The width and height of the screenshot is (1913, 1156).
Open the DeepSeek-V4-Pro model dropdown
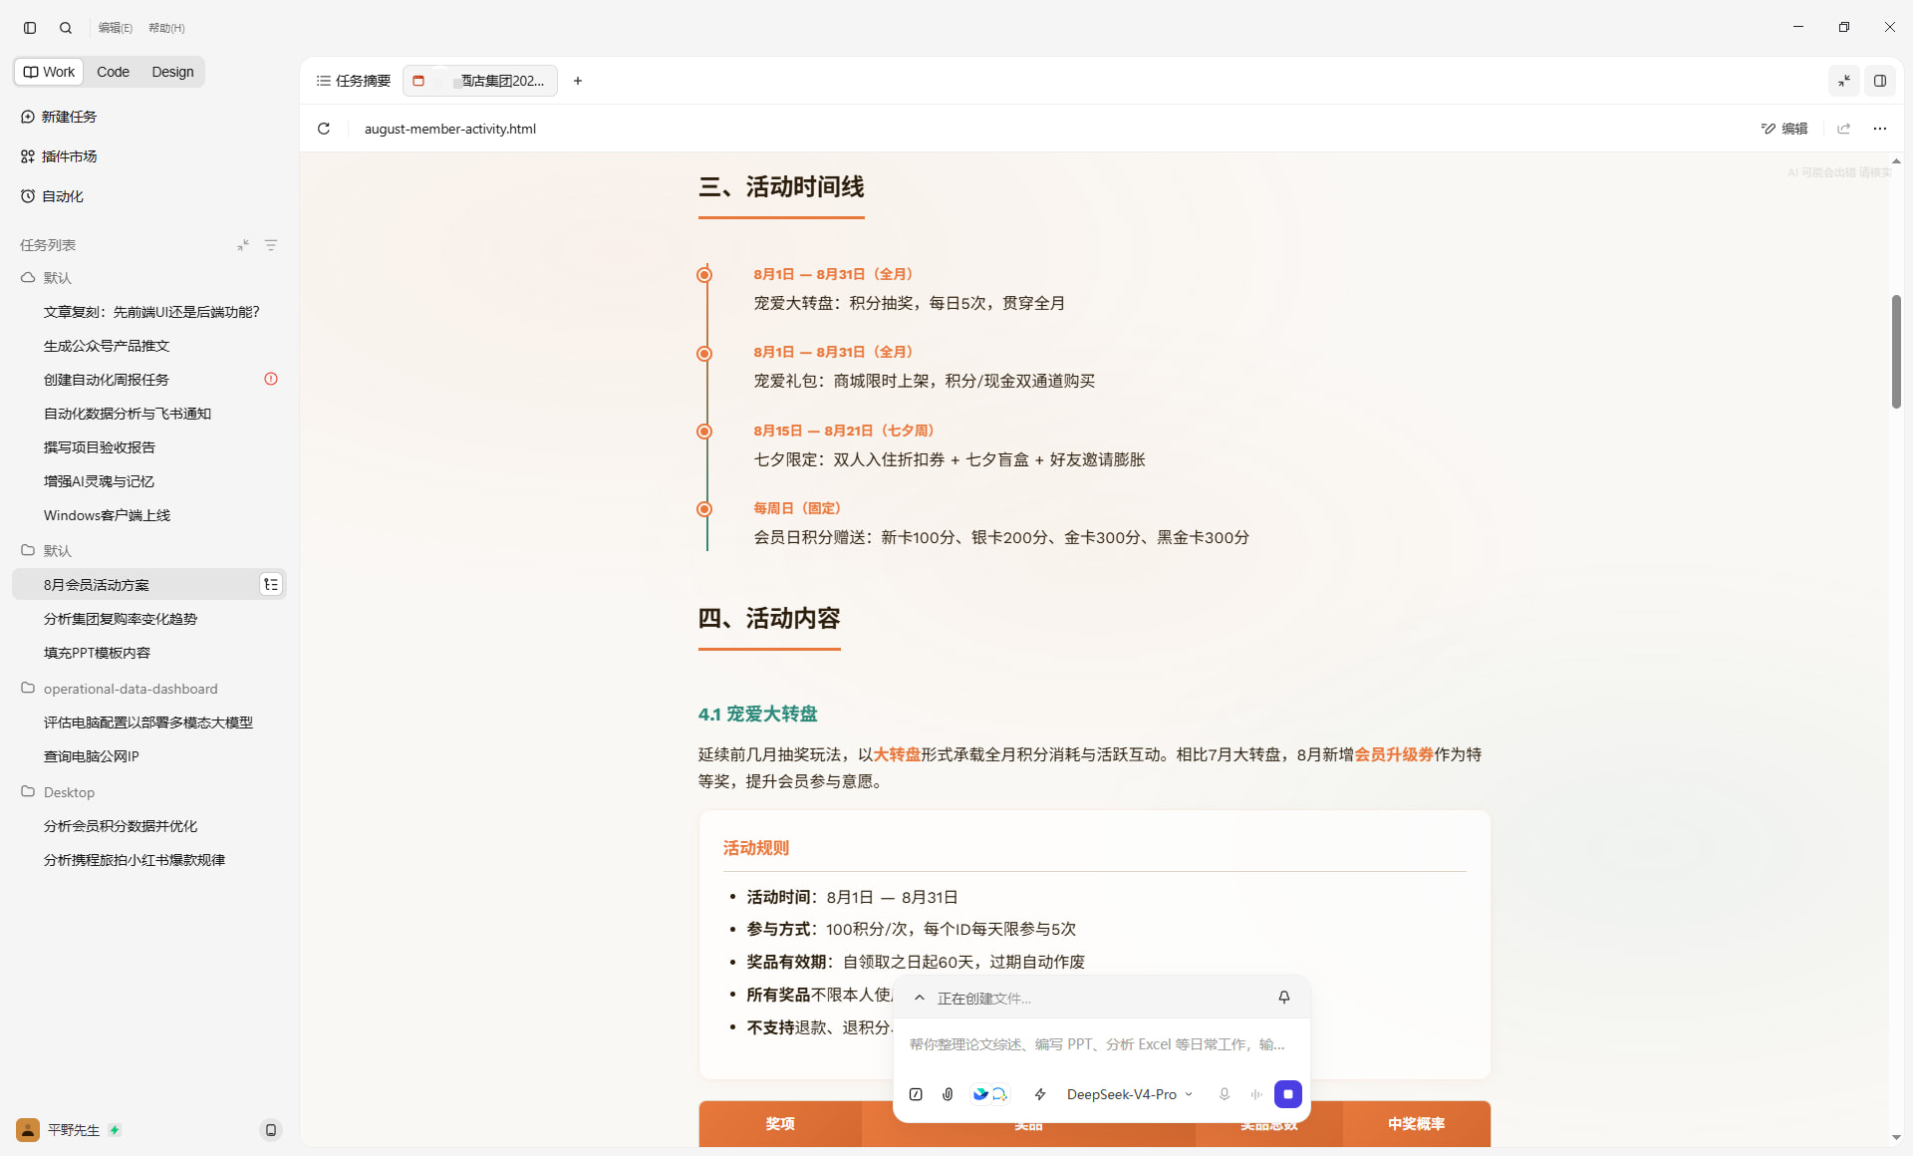click(x=1129, y=1094)
